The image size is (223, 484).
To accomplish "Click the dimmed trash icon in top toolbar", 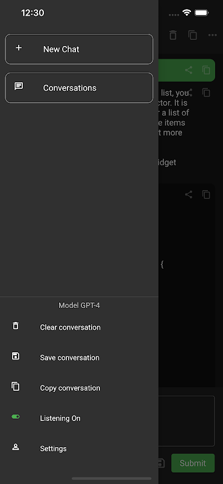I will [173, 35].
